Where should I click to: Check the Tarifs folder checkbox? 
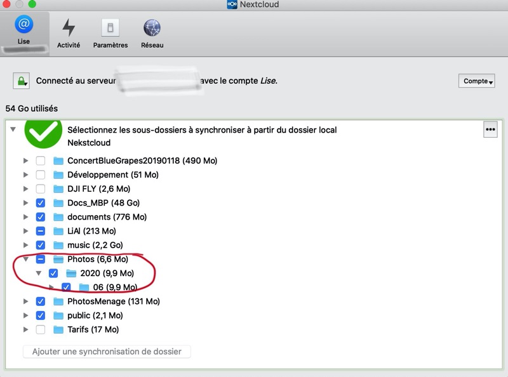pyautogui.click(x=41, y=329)
